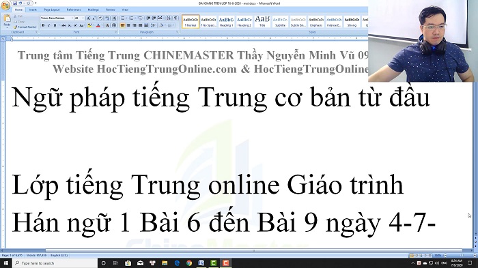
Task: Open the Line Spacing dropdown
Action: tap(154, 25)
